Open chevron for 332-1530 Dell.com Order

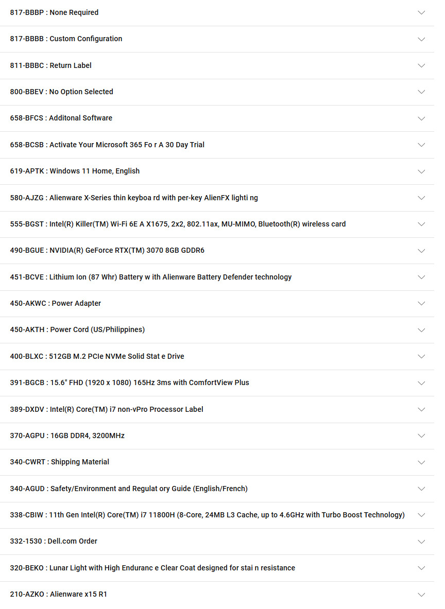(421, 542)
